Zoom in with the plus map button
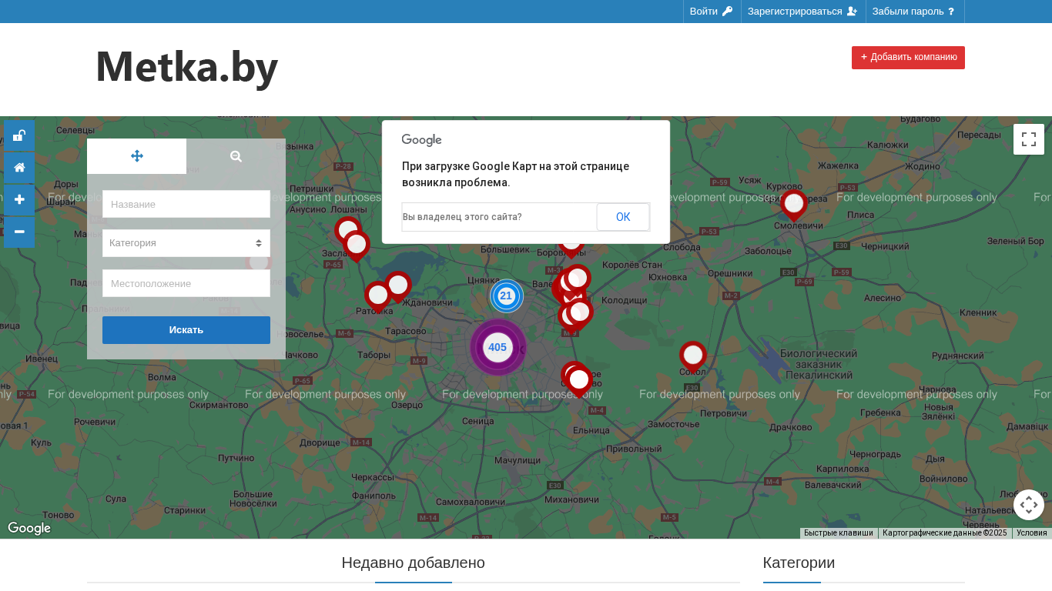Viewport: 1052px width, 591px height. pos(19,199)
